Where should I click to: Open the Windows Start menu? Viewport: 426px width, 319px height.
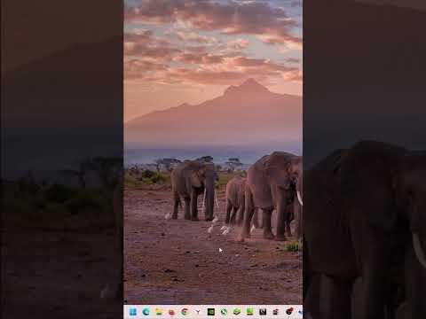[133, 312]
